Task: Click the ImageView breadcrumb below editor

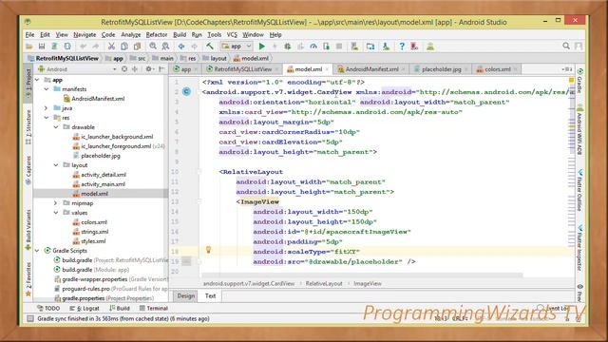Action: click(x=368, y=284)
